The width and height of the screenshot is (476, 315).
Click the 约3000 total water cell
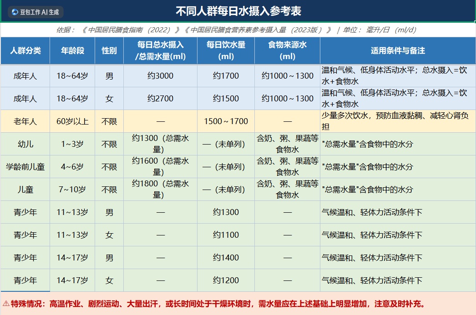click(x=160, y=76)
